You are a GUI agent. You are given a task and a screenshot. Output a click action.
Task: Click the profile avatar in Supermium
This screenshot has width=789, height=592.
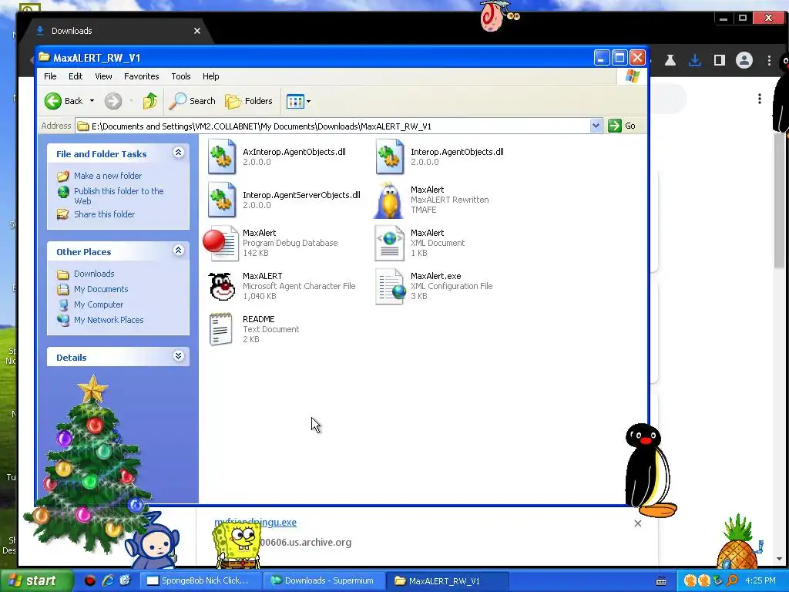744,60
